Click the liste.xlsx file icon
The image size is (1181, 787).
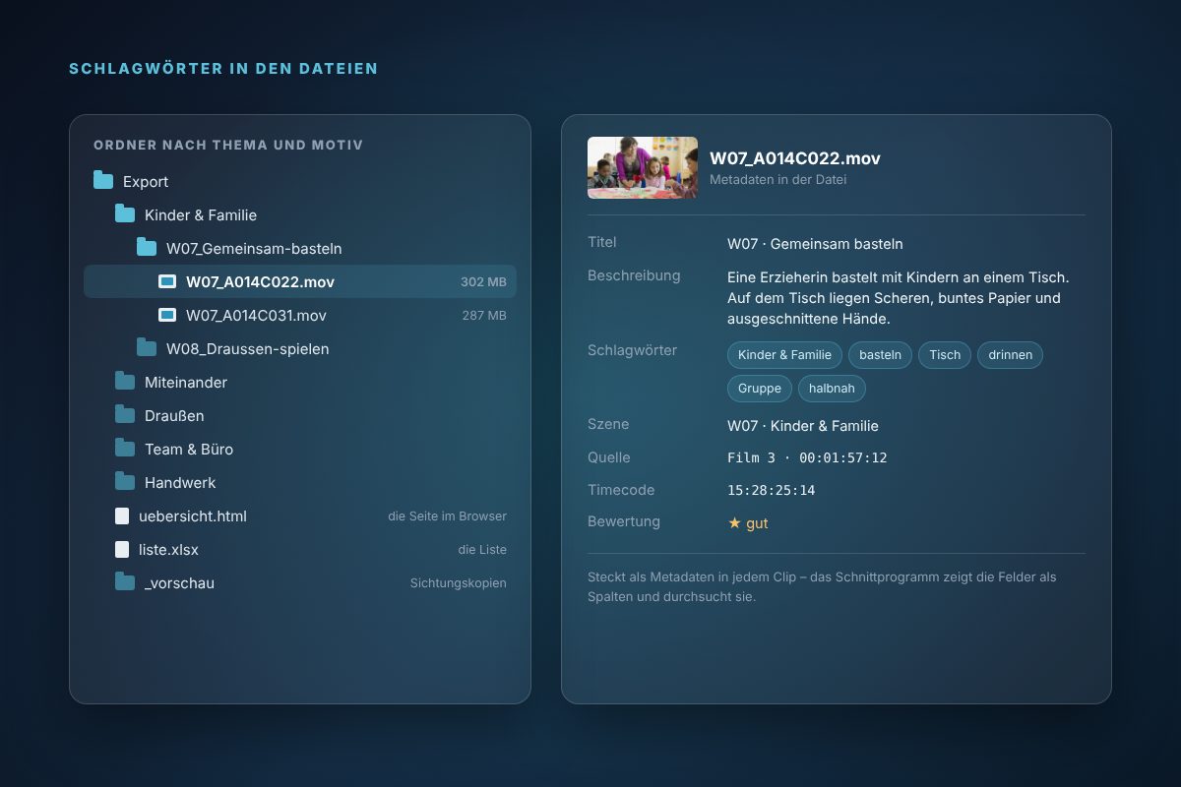[122, 549]
